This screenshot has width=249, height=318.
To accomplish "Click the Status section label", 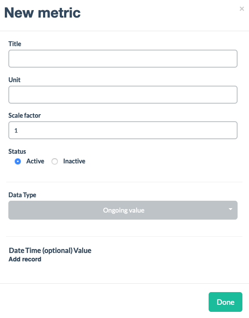I will tap(17, 152).
